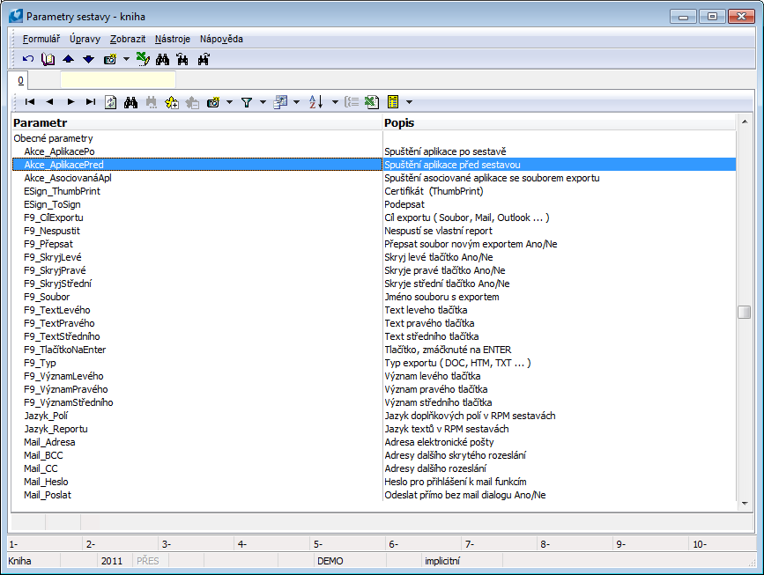The width and height of the screenshot is (764, 575).
Task: Click the undo arrow icon in top toolbar
Action: click(28, 60)
